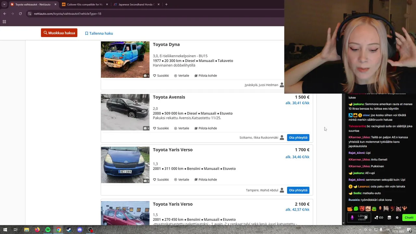
Task: Click the infinity symbol icon in chat
Action: pos(381,218)
